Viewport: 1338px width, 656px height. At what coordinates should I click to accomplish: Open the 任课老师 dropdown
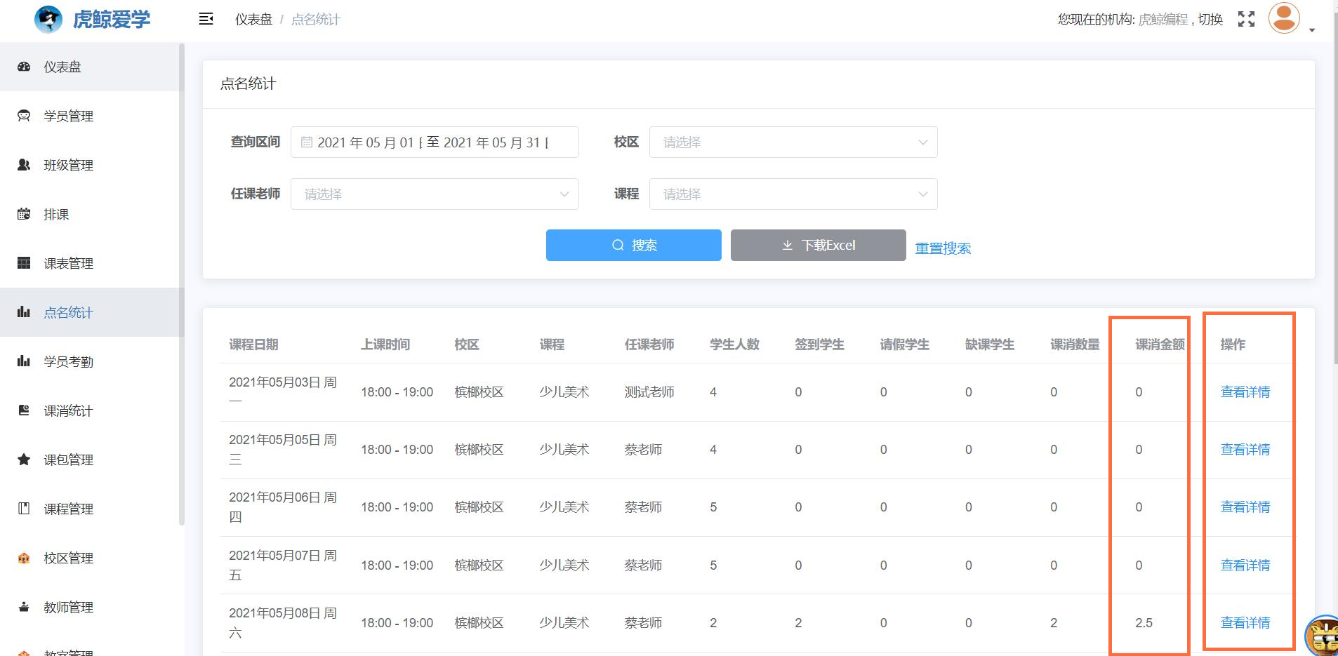435,194
